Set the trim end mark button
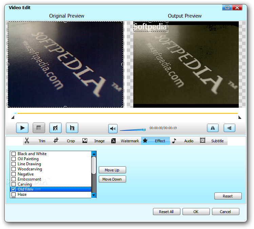The width and height of the screenshot is (254, 229). [72, 128]
